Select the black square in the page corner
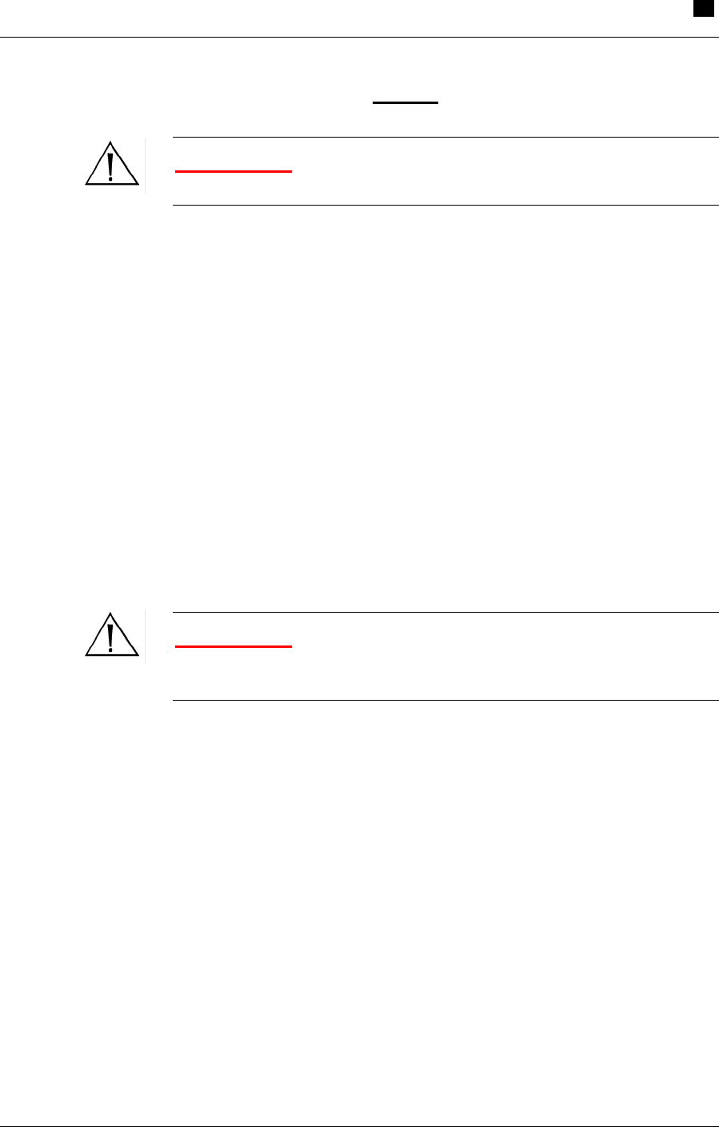This screenshot has width=719, height=1127. (x=701, y=8)
